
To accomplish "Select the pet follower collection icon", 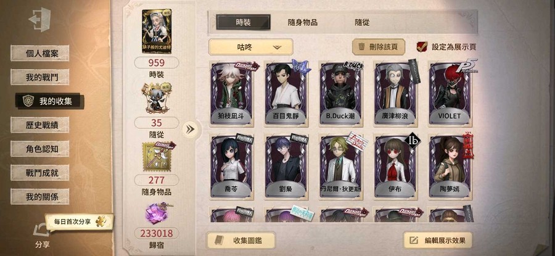I will click(157, 97).
